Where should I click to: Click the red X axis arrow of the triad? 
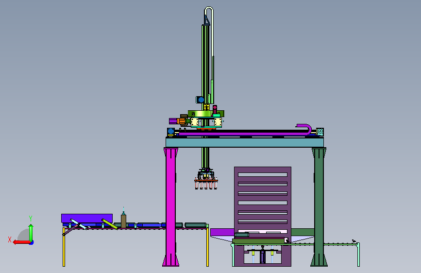pos(21,242)
